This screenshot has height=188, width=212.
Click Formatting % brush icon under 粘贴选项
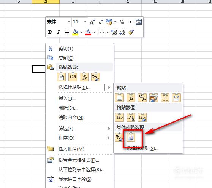click(96, 77)
